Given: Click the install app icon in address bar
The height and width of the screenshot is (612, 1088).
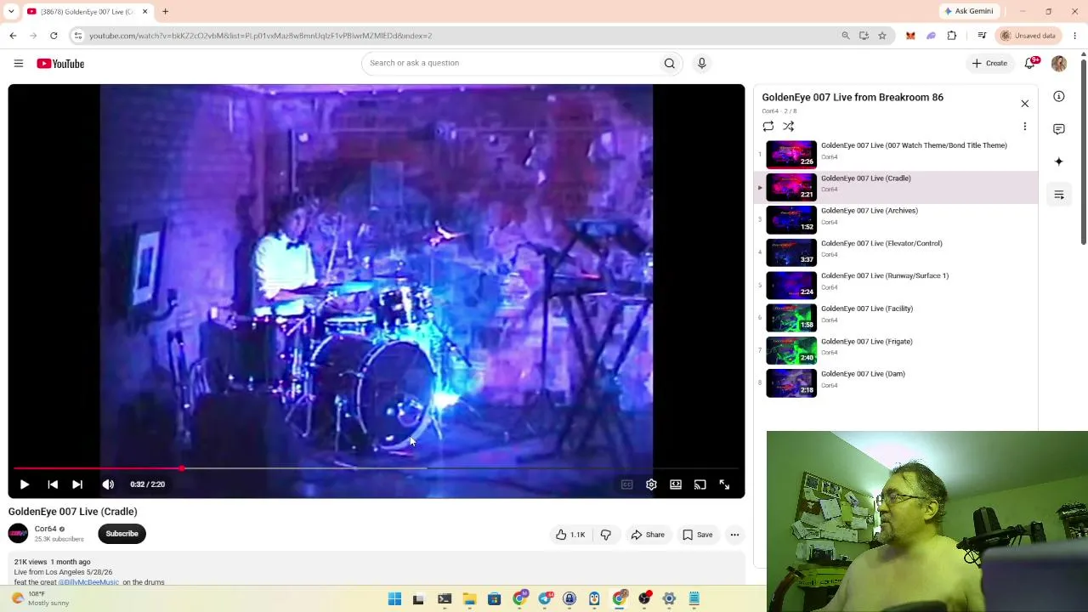Looking at the screenshot, I should (864, 36).
